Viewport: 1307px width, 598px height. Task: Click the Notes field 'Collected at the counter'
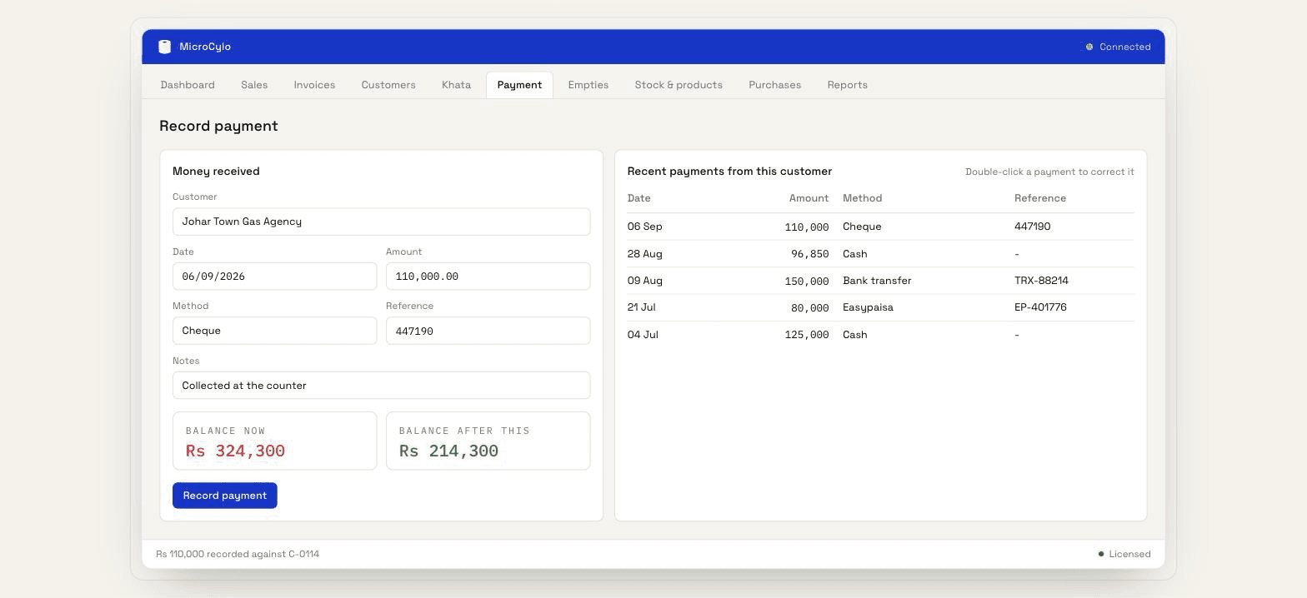click(x=381, y=386)
